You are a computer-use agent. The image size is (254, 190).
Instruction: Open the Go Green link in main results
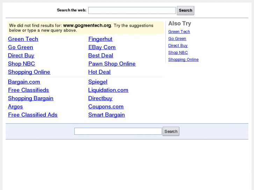tap(21, 47)
